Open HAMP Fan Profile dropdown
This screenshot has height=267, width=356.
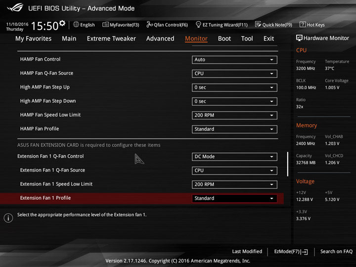pyautogui.click(x=234, y=129)
